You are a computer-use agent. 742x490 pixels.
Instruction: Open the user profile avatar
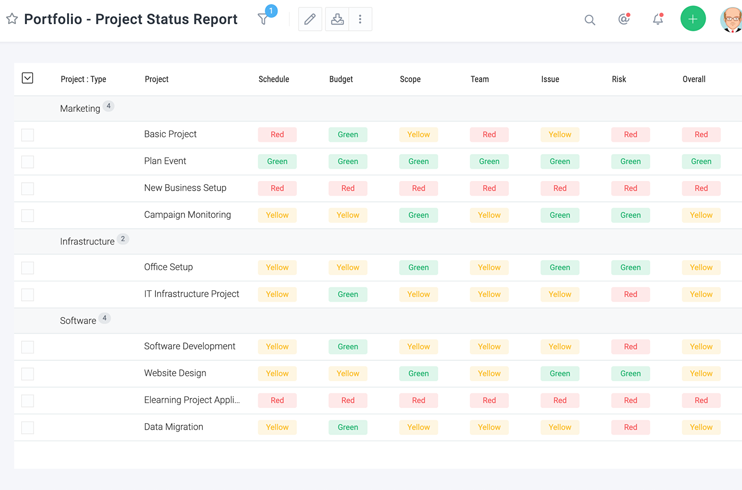coord(731,20)
